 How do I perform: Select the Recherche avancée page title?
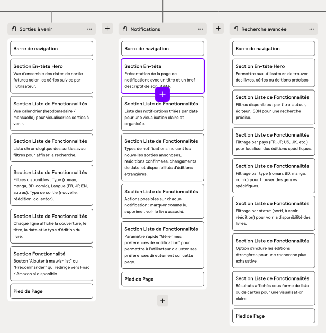pos(264,29)
